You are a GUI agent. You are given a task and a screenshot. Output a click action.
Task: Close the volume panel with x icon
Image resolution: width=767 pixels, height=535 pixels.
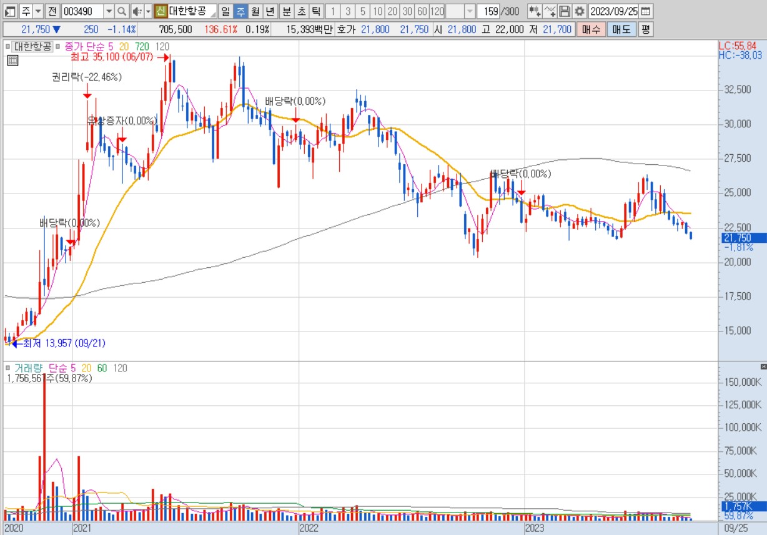tap(763, 366)
